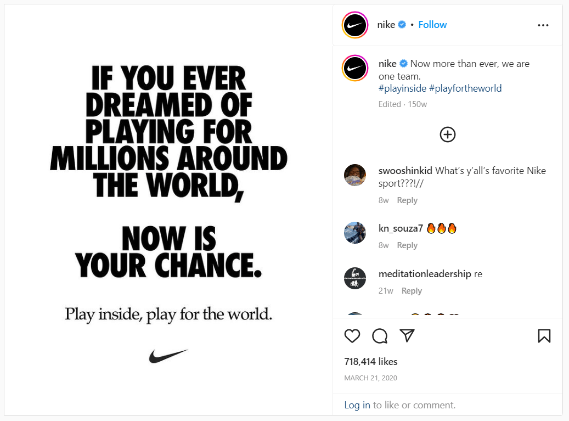Viewport: 569px width, 421px height.
Task: Open the comment bubble icon
Action: pos(380,336)
